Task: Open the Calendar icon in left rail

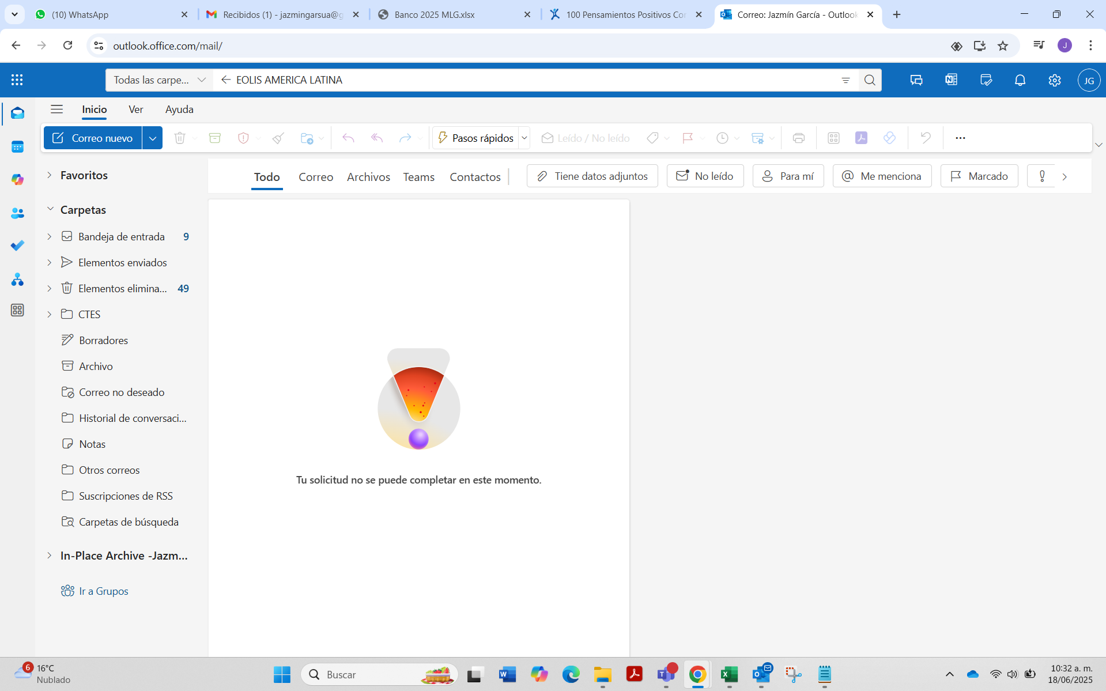Action: click(x=17, y=147)
